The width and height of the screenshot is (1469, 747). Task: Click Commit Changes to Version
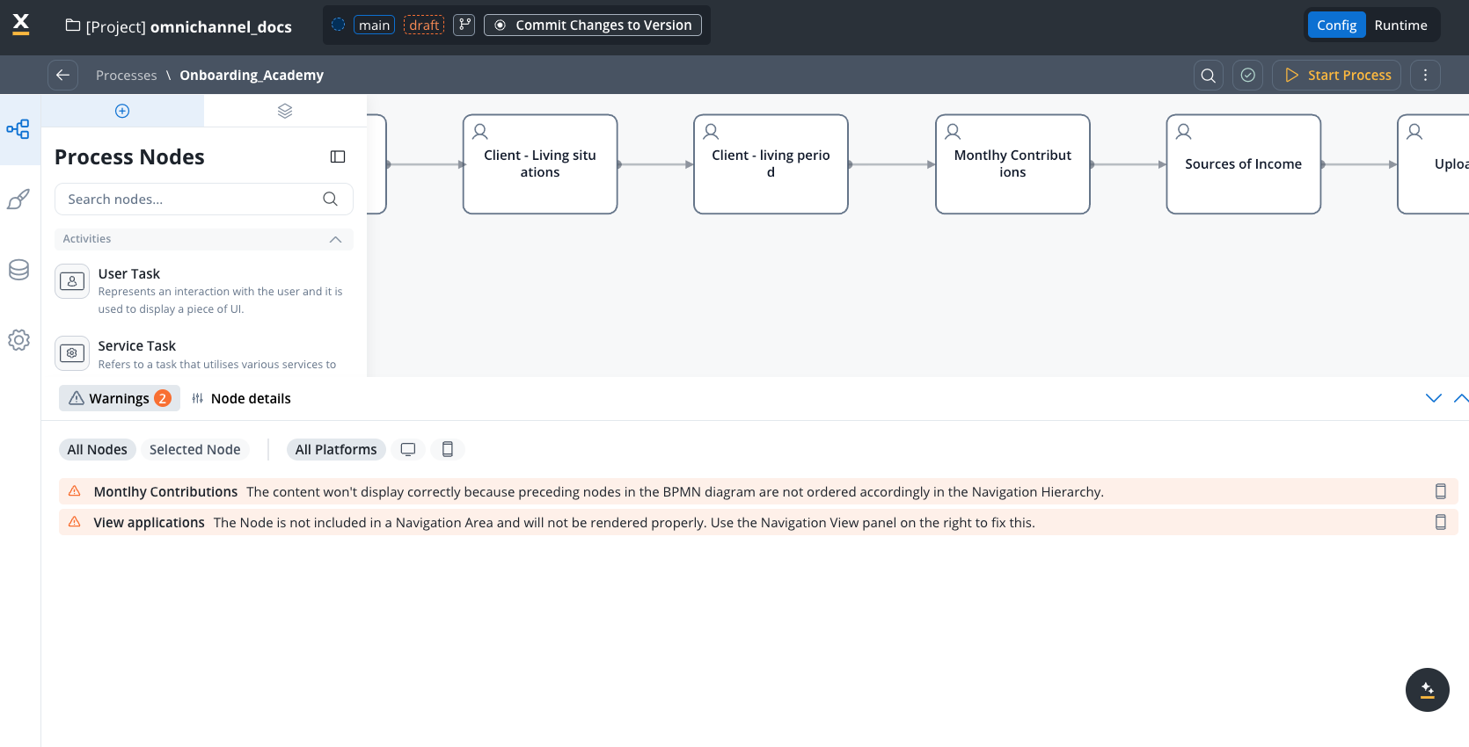click(593, 25)
